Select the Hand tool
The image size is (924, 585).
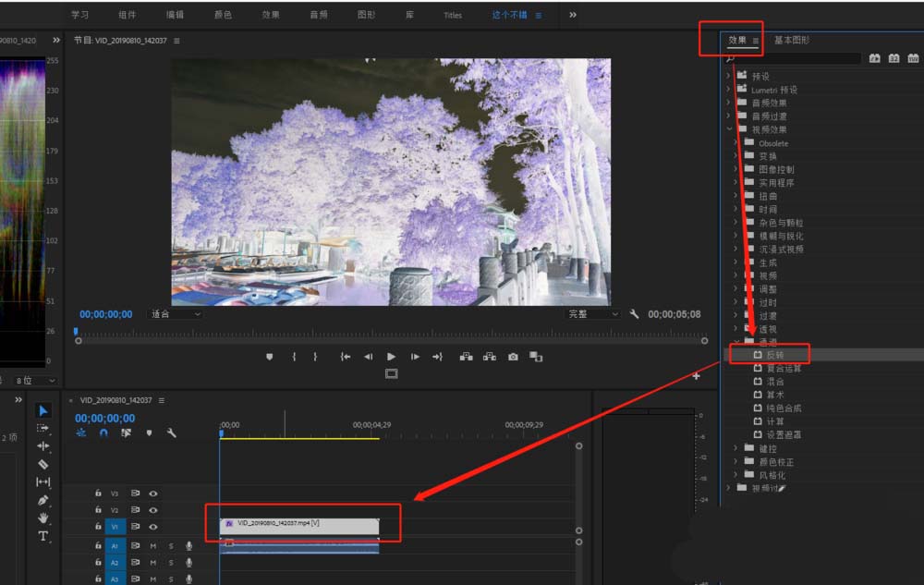(43, 518)
